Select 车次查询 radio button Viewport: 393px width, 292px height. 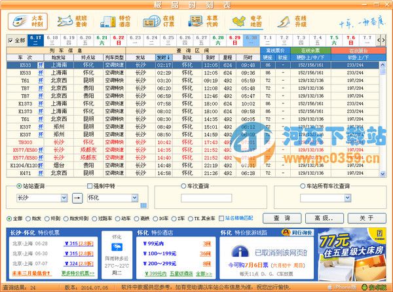(x=183, y=186)
